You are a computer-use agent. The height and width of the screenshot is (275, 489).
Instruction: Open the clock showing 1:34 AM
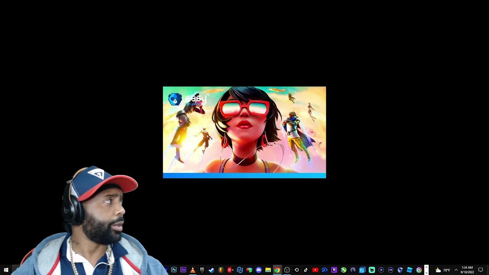pyautogui.click(x=467, y=270)
